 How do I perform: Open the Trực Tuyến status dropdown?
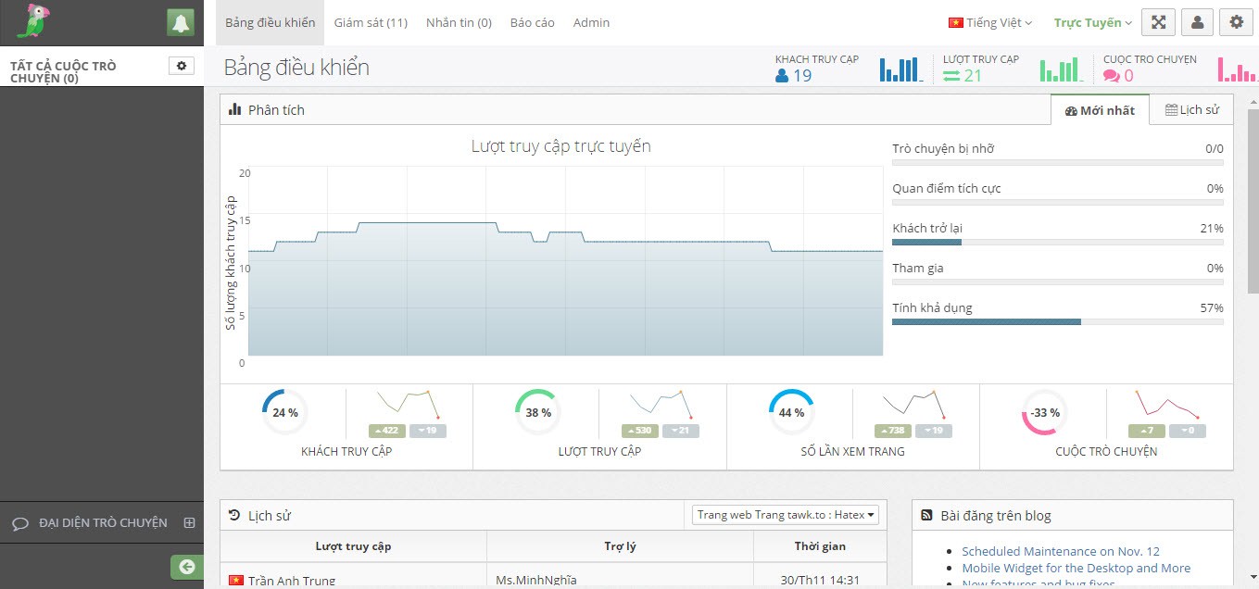click(1093, 23)
